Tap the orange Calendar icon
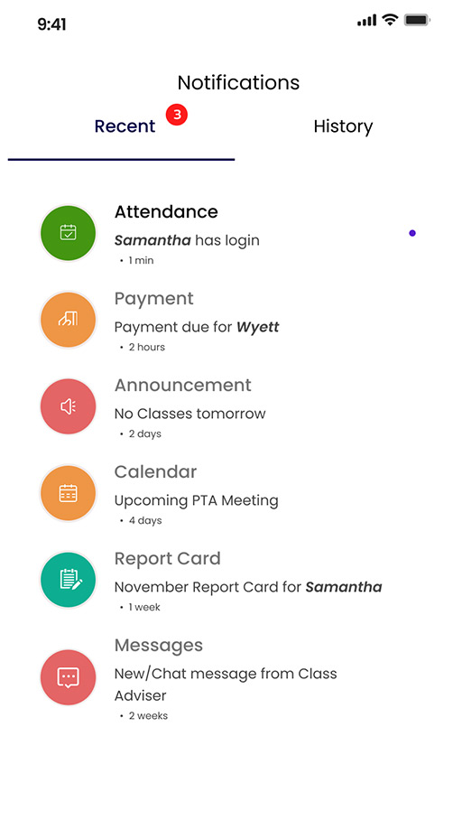 (69, 493)
